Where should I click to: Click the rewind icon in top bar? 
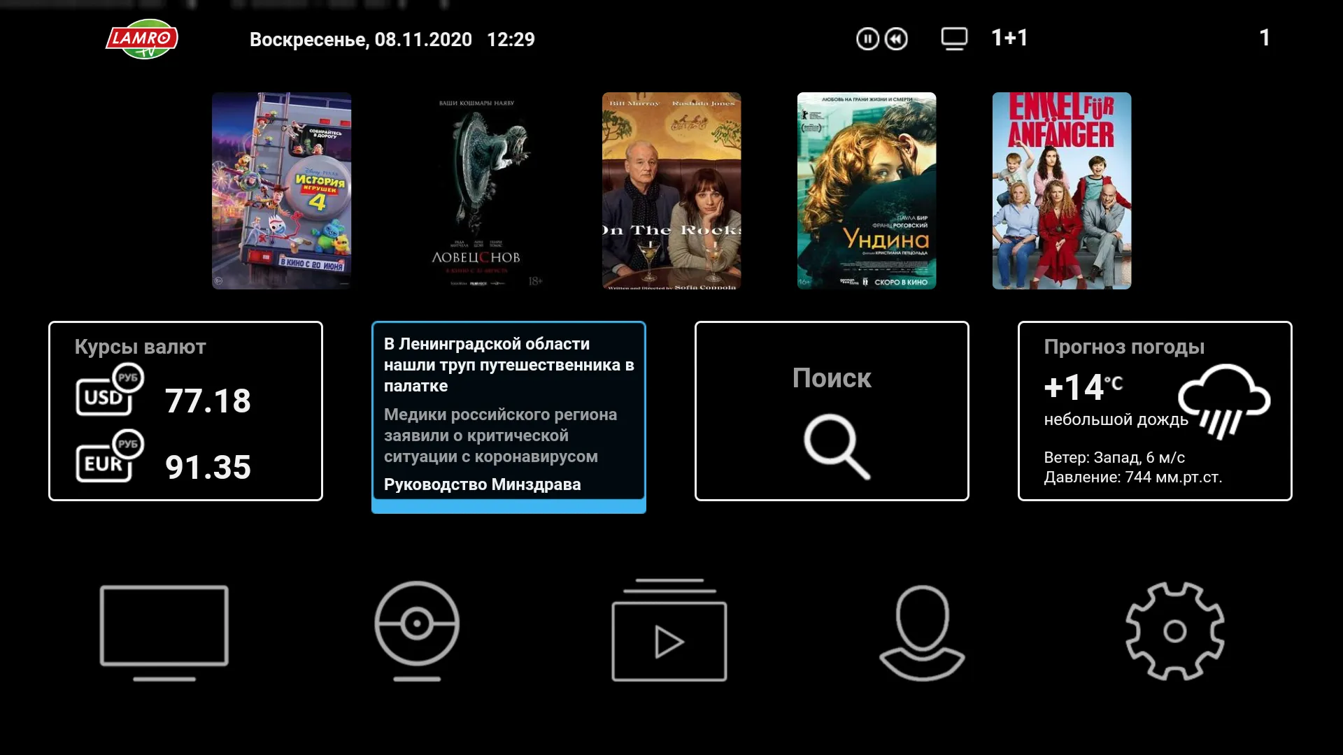click(896, 38)
